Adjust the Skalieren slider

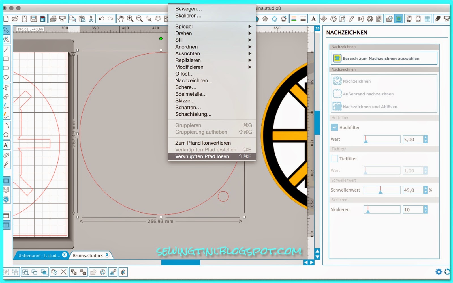pos(382,209)
